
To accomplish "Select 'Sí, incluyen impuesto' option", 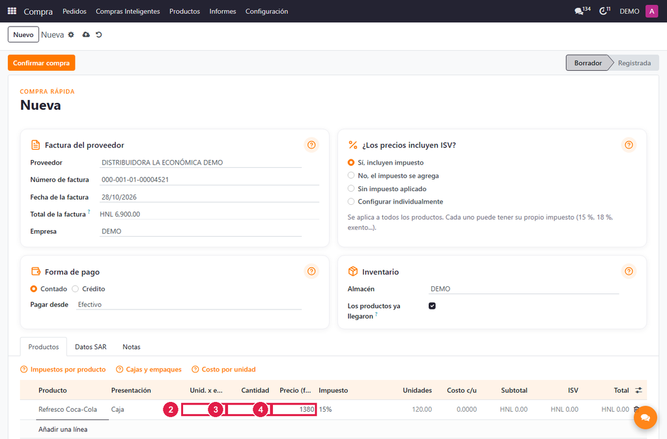I will (351, 163).
